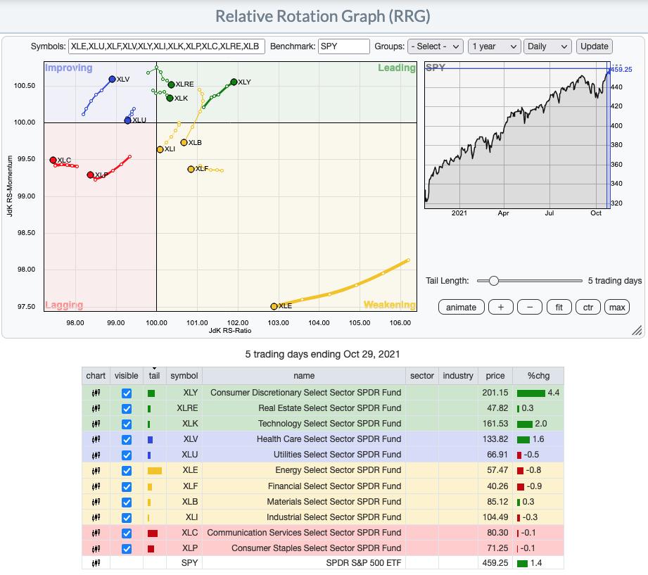
Task: Click the XLP marker on the graph
Action: (x=90, y=175)
